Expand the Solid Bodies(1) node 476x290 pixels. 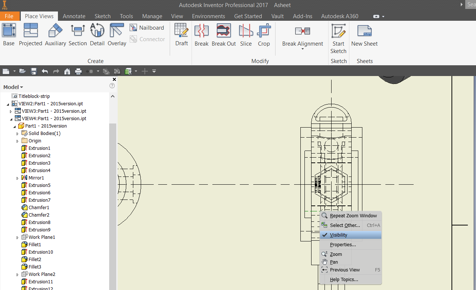click(x=17, y=134)
